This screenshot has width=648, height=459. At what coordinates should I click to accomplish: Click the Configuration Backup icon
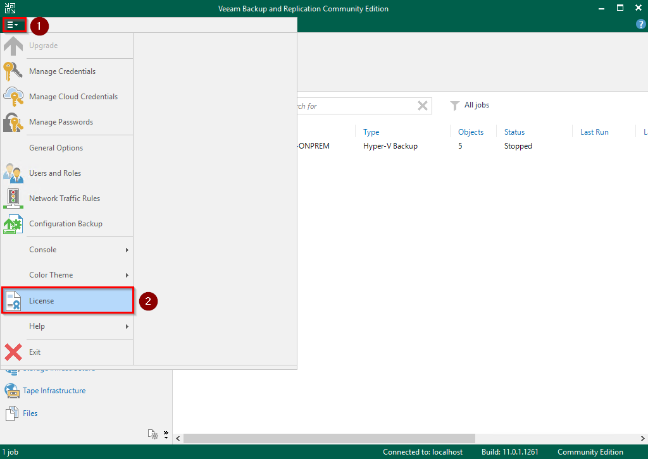pos(13,224)
